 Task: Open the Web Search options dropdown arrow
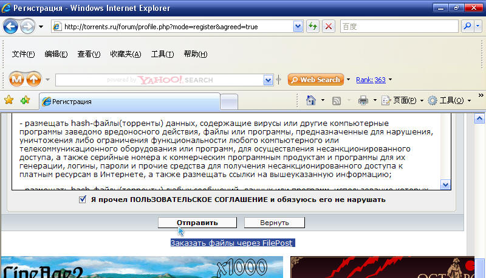pyautogui.click(x=348, y=80)
